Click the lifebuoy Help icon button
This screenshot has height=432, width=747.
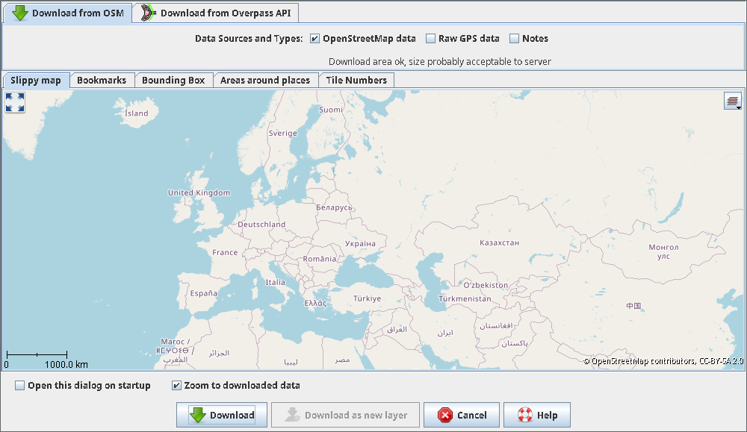pyautogui.click(x=526, y=416)
